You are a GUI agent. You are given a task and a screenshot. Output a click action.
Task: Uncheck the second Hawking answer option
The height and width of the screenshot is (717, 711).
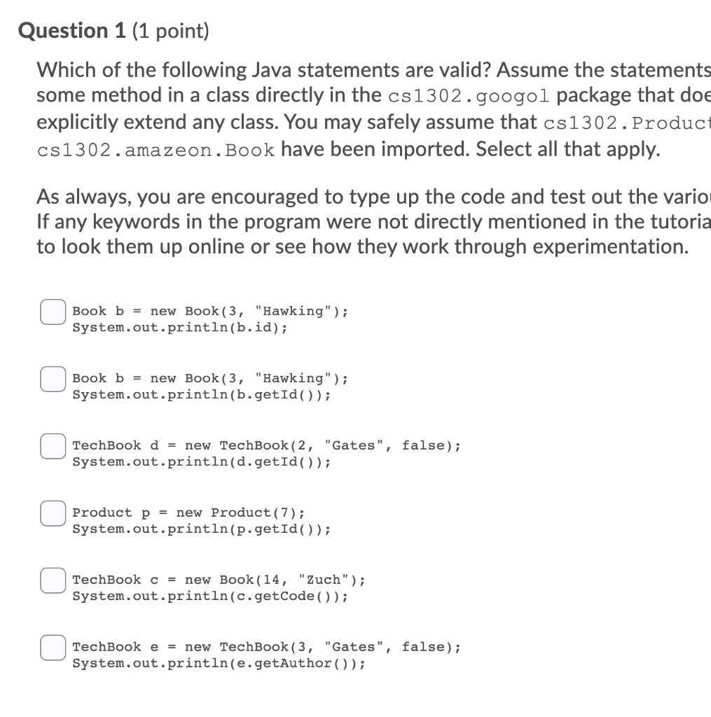pyautogui.click(x=53, y=379)
